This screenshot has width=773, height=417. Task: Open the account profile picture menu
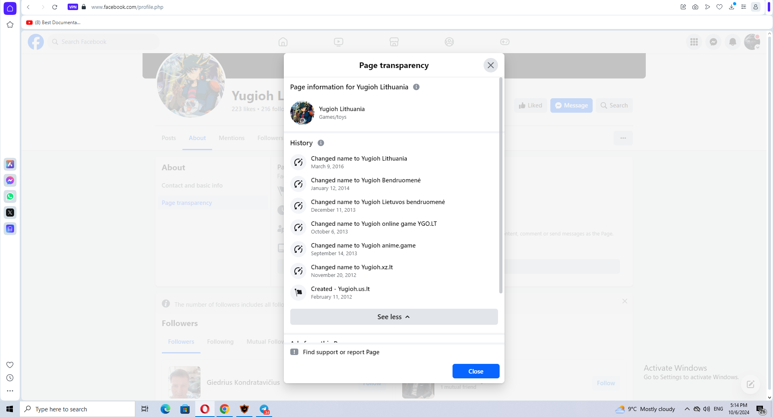coord(752,42)
